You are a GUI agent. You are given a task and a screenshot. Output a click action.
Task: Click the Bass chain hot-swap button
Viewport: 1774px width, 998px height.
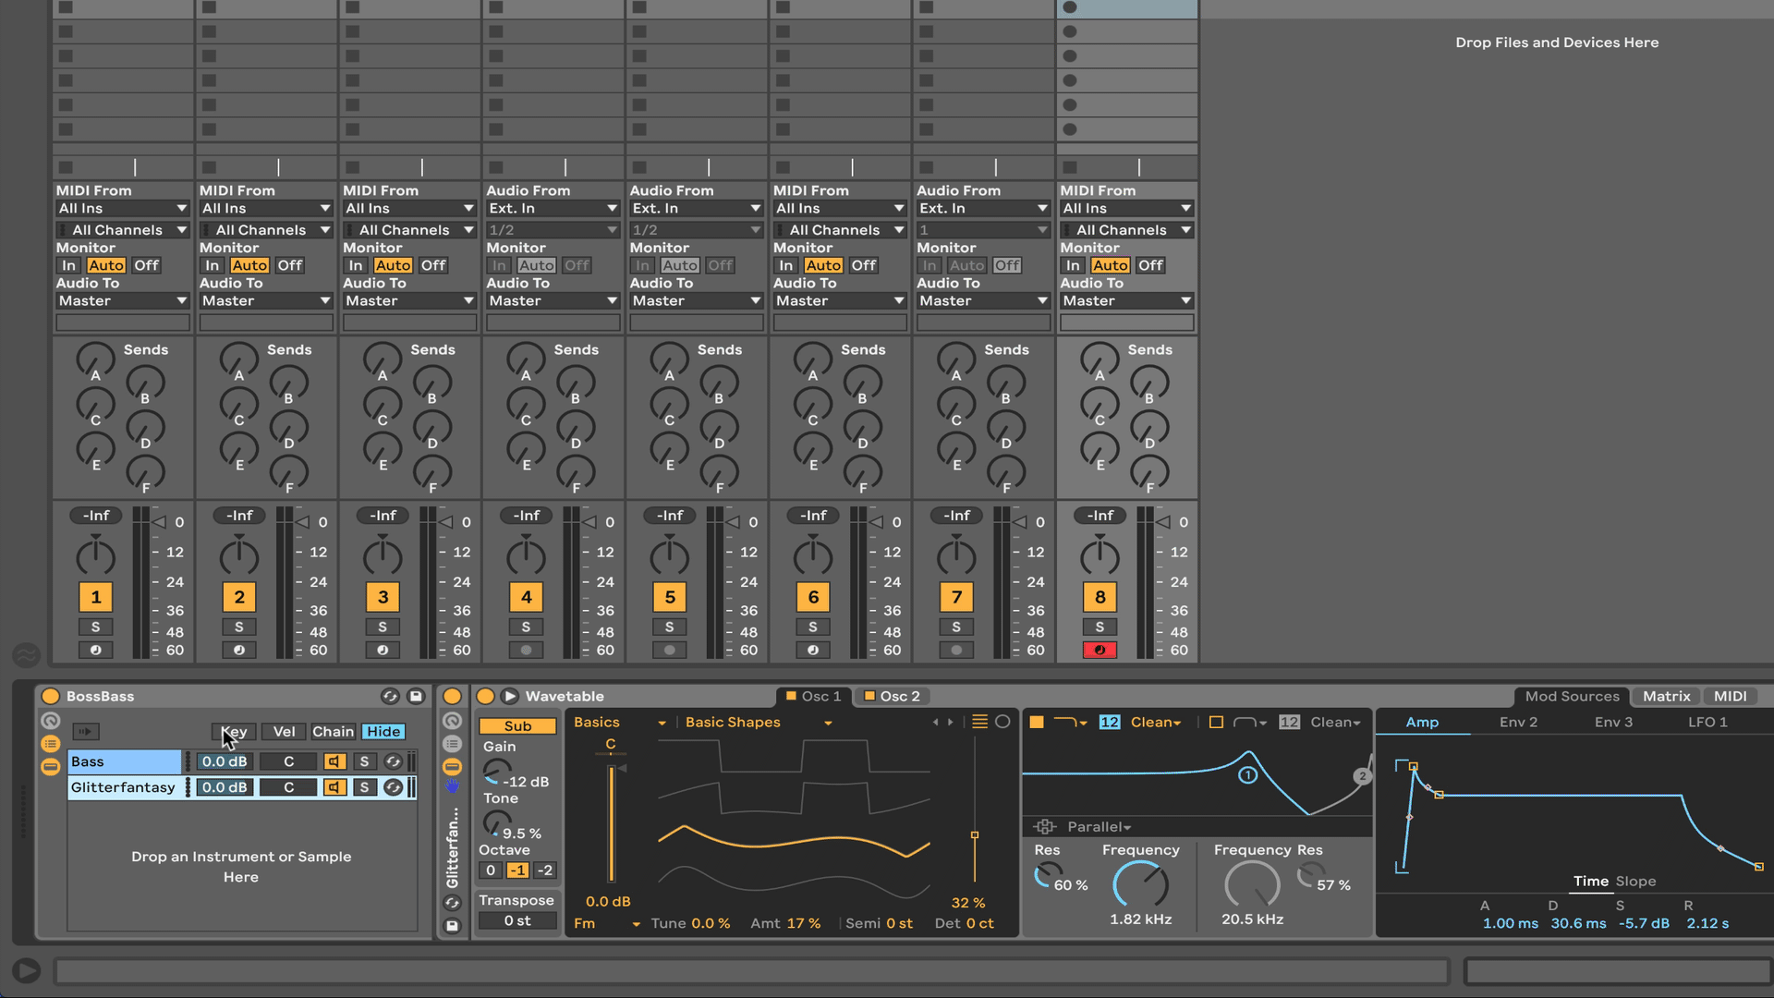click(393, 761)
